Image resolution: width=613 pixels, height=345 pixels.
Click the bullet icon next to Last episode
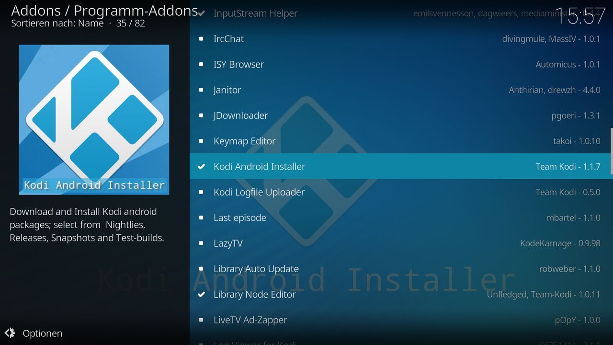[x=201, y=218]
